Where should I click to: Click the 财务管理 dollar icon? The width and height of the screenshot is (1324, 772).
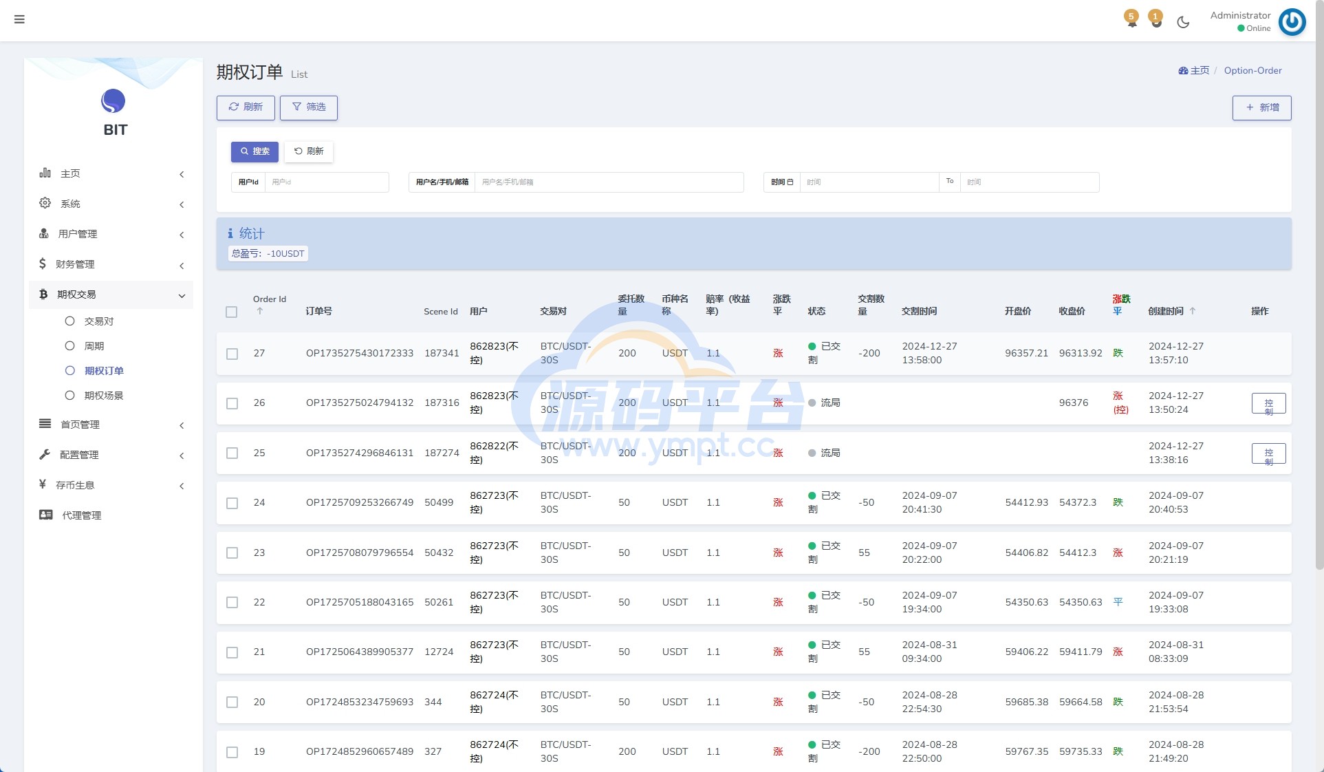tap(43, 264)
